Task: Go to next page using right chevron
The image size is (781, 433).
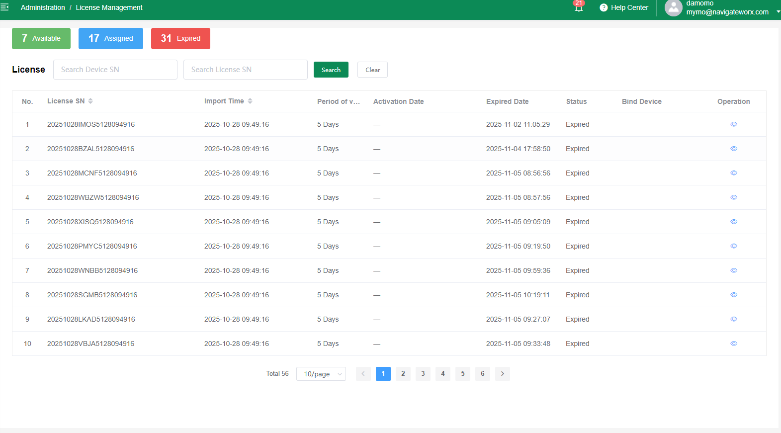Action: pos(503,374)
